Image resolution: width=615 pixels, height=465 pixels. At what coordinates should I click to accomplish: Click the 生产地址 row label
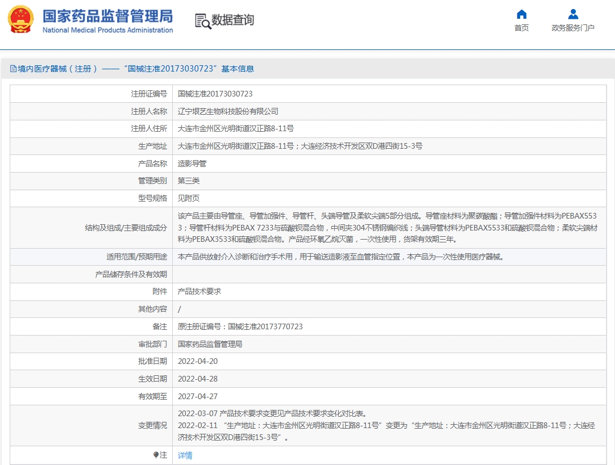pos(152,146)
